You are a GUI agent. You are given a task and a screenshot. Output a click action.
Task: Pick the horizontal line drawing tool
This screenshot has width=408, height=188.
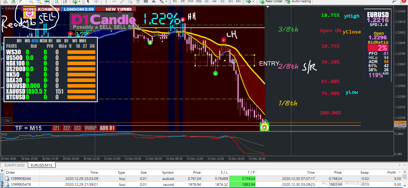pyautogui.click(x=114, y=1)
